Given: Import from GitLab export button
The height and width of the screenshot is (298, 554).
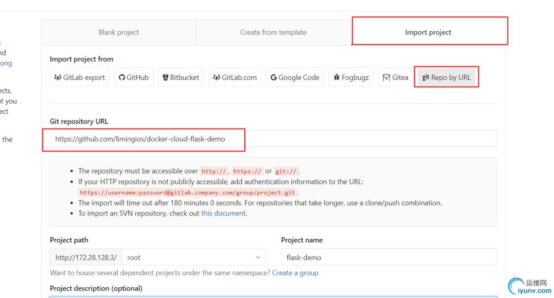Looking at the screenshot, I should pyautogui.click(x=80, y=77).
